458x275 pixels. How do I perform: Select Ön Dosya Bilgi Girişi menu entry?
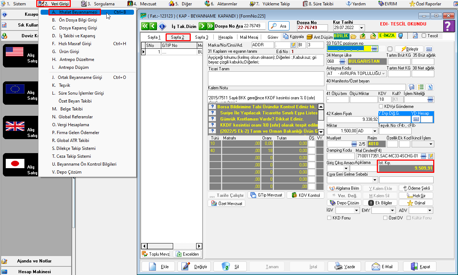[78, 20]
